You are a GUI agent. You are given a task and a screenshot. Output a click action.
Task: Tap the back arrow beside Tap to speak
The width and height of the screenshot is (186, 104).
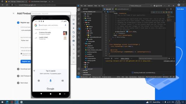[34, 71]
